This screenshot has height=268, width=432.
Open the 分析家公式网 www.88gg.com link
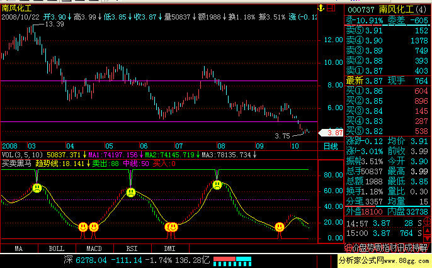(x=384, y=260)
